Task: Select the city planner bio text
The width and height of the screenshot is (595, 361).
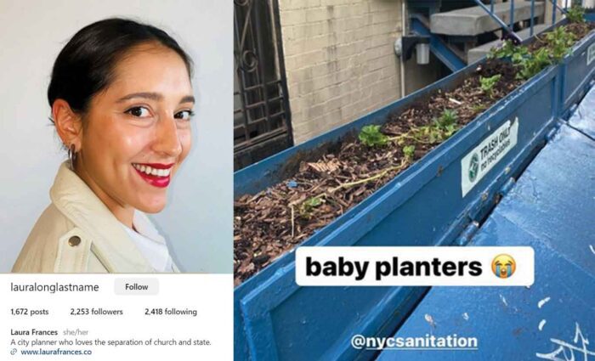Action: (x=110, y=342)
